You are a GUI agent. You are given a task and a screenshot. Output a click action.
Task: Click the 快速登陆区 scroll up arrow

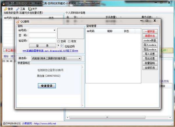(83, 67)
